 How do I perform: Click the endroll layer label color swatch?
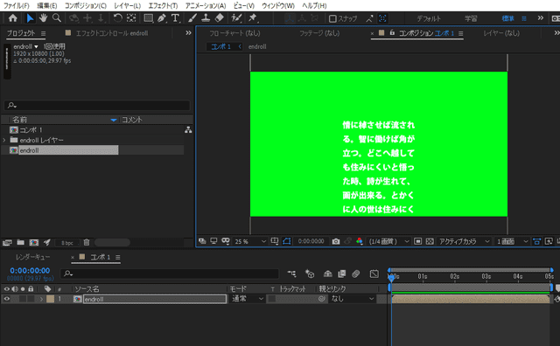coord(51,299)
